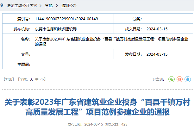Click the 浏览次数: 425 view count
Viewport: 194px width, 130px height.
[116, 124]
